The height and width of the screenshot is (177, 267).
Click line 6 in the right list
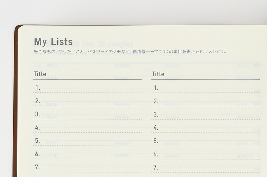206,154
